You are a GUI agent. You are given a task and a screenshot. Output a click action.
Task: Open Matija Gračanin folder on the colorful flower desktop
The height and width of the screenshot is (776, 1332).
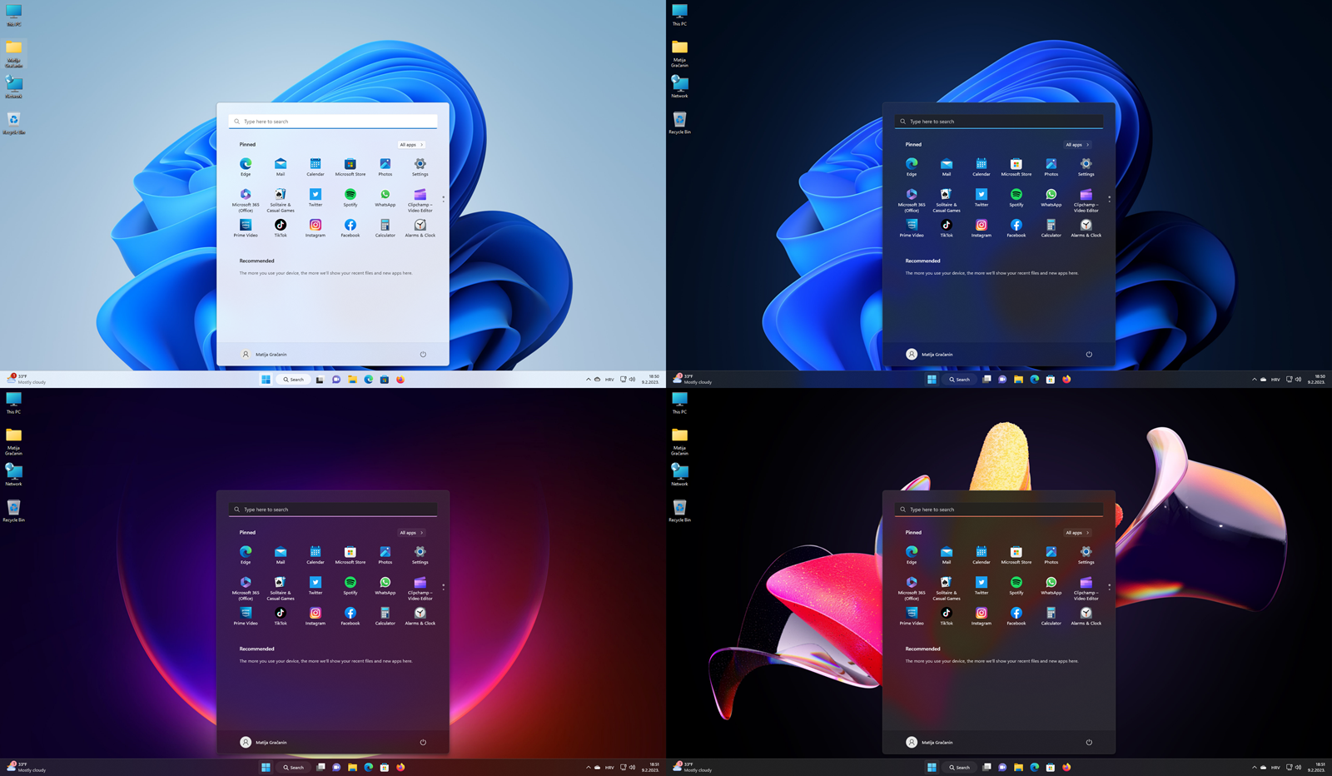pyautogui.click(x=679, y=440)
